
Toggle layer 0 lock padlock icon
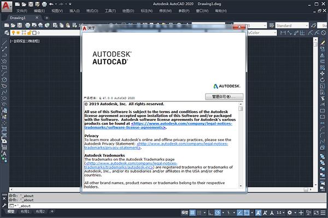(x=29, y=33)
